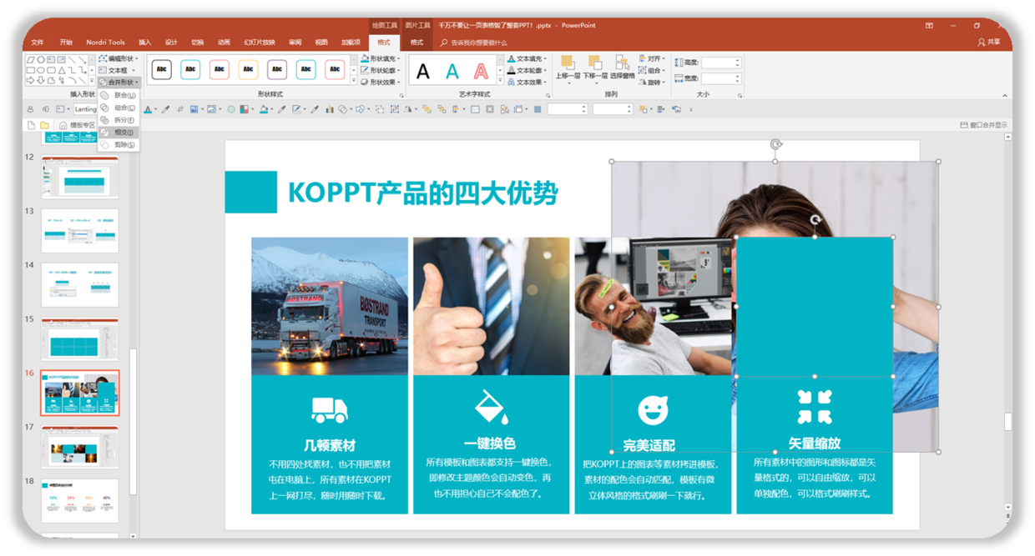Select slide 15 thumbnail
Viewport: 1035px width, 556px height.
click(80, 338)
